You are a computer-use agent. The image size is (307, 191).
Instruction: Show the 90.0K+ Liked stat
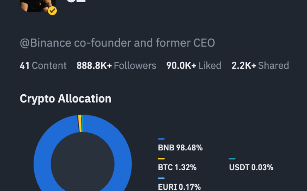click(x=194, y=66)
